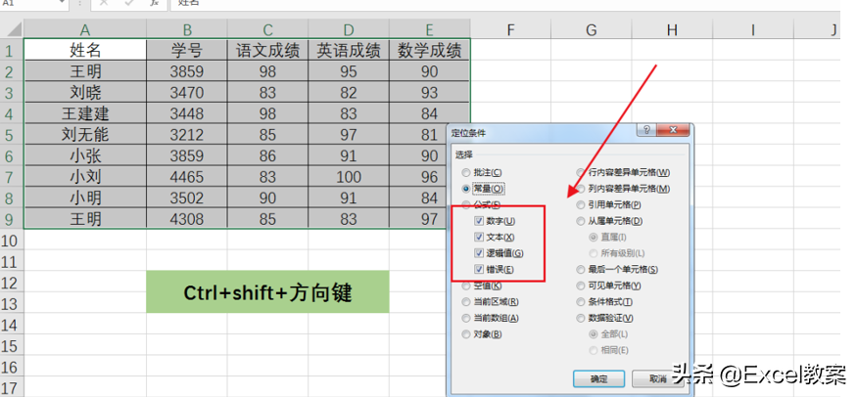Click the 姓名 header cell
This screenshot has height=397, width=857.
pos(85,50)
